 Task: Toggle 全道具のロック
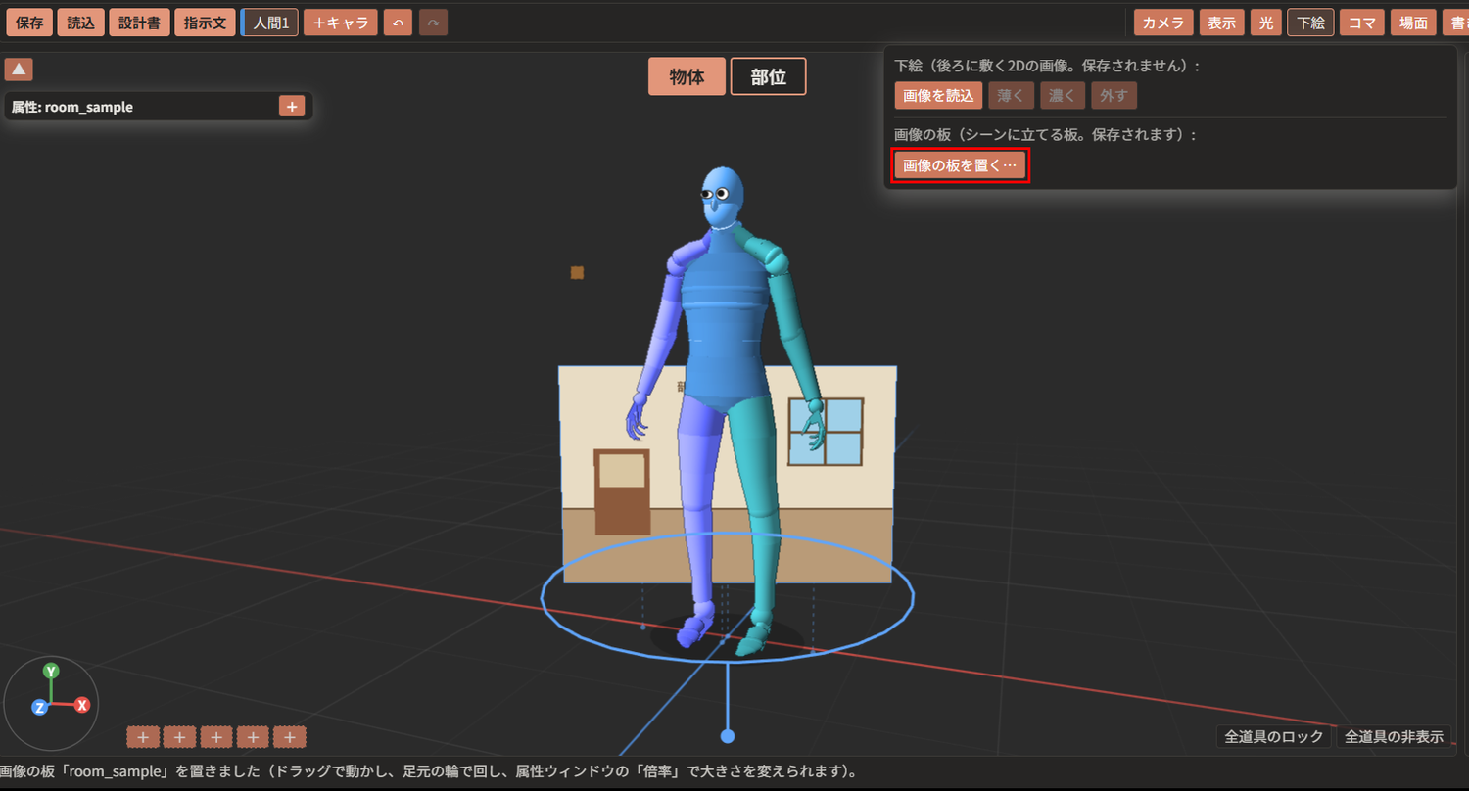pyautogui.click(x=1274, y=736)
